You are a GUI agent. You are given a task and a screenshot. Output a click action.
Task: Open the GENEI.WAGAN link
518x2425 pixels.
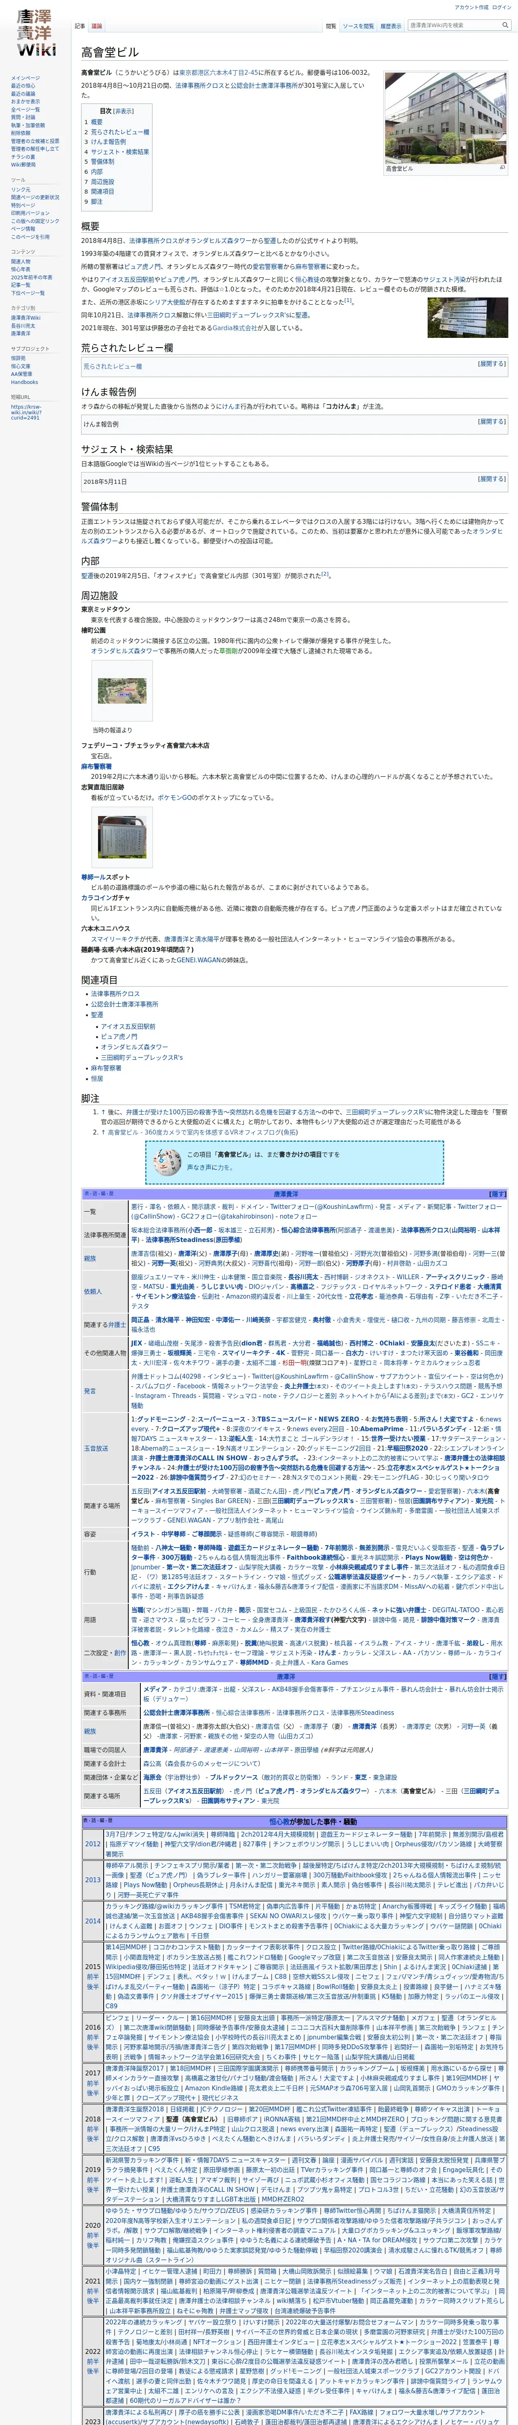click(198, 960)
